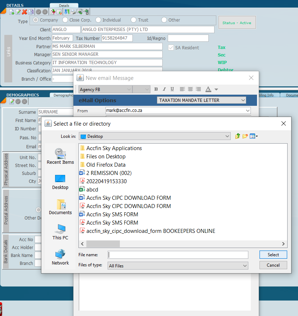Expand the Look in Desktop dropdown

tap(227, 136)
